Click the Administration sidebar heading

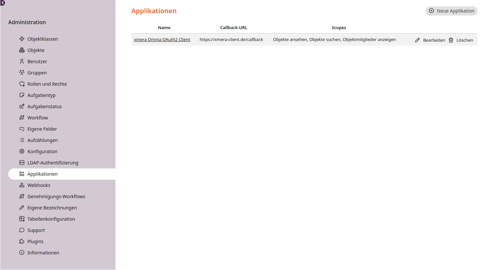[x=27, y=22]
